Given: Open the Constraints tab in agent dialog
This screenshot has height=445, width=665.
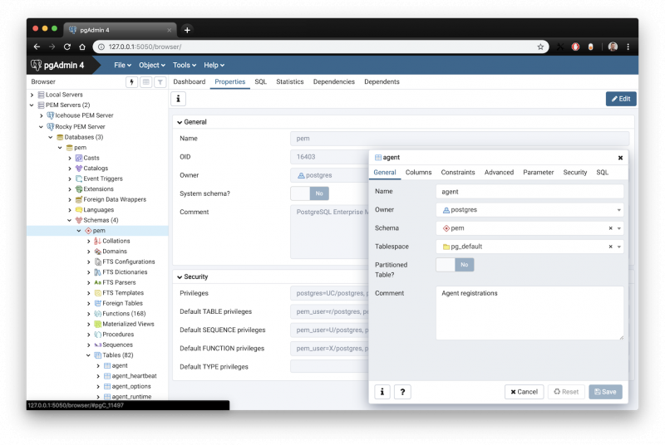Looking at the screenshot, I should point(458,173).
